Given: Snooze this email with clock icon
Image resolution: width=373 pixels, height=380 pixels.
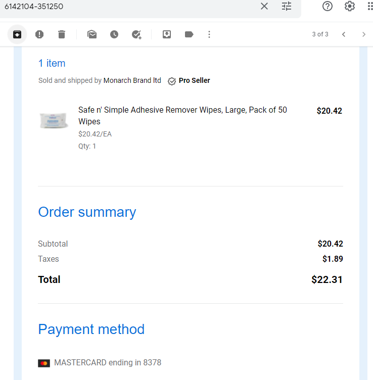Looking at the screenshot, I should pos(114,34).
